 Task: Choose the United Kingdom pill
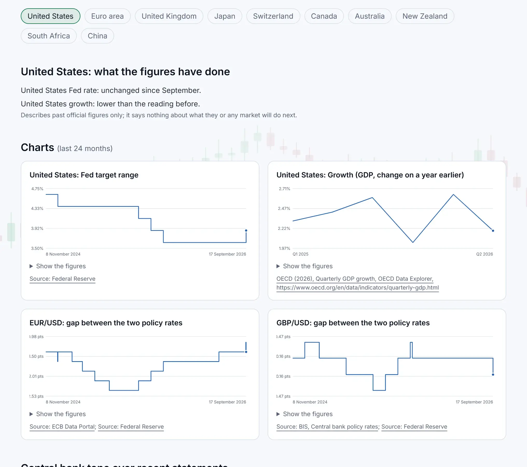click(169, 16)
